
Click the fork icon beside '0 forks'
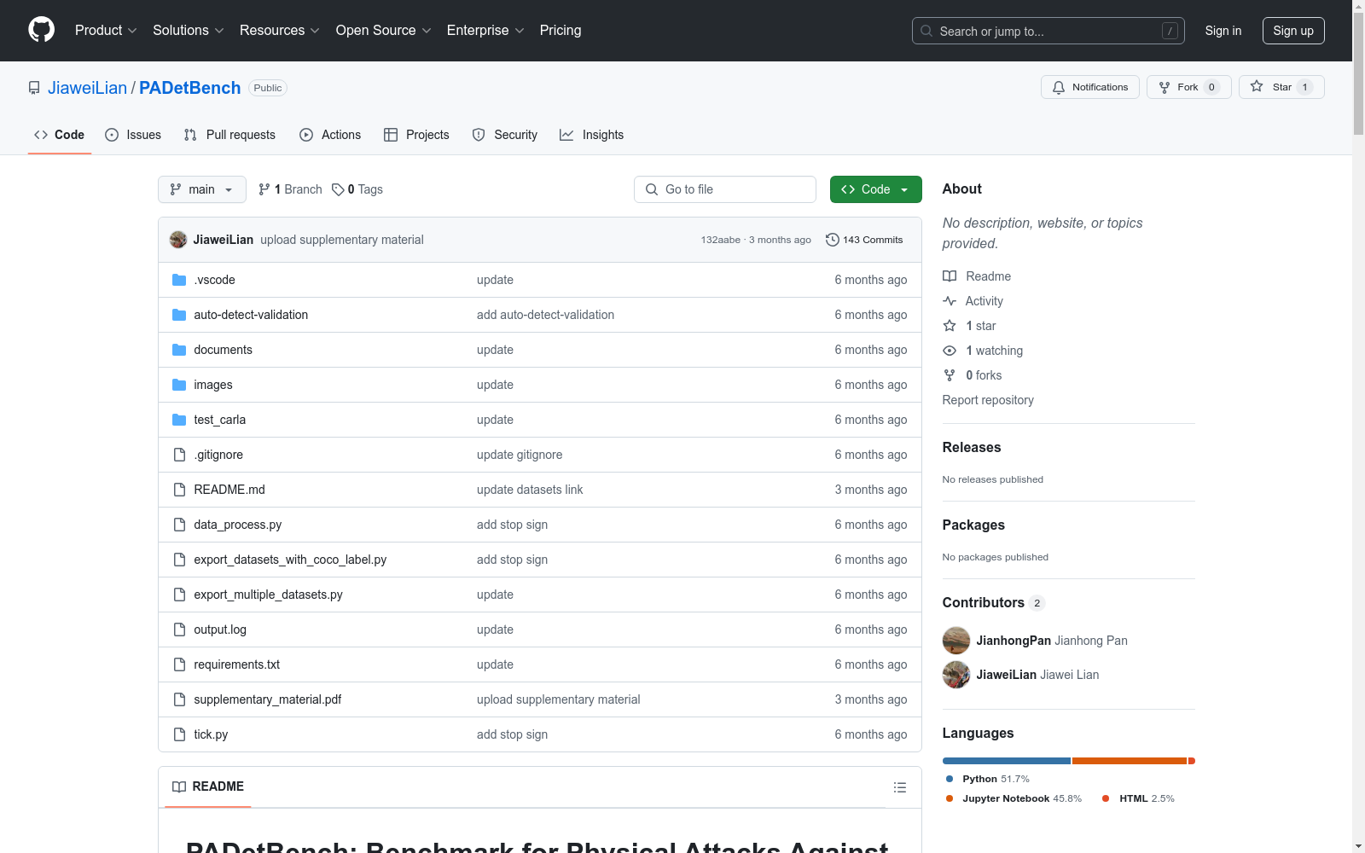[950, 375]
